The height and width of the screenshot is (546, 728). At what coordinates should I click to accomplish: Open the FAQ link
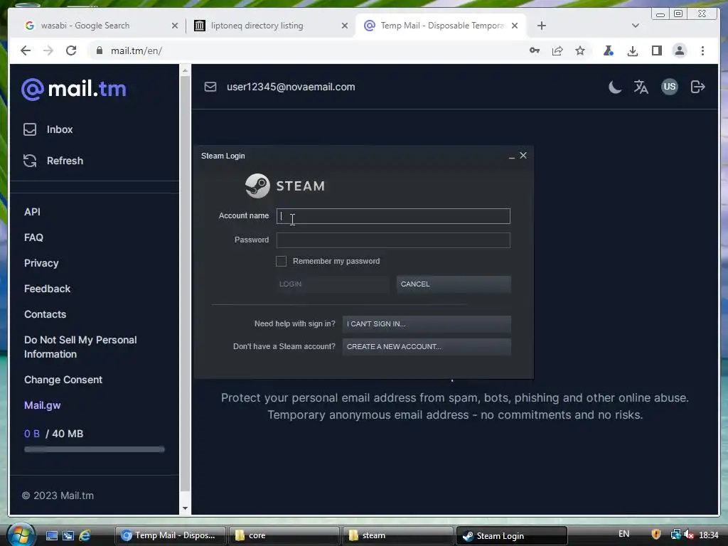(x=33, y=237)
